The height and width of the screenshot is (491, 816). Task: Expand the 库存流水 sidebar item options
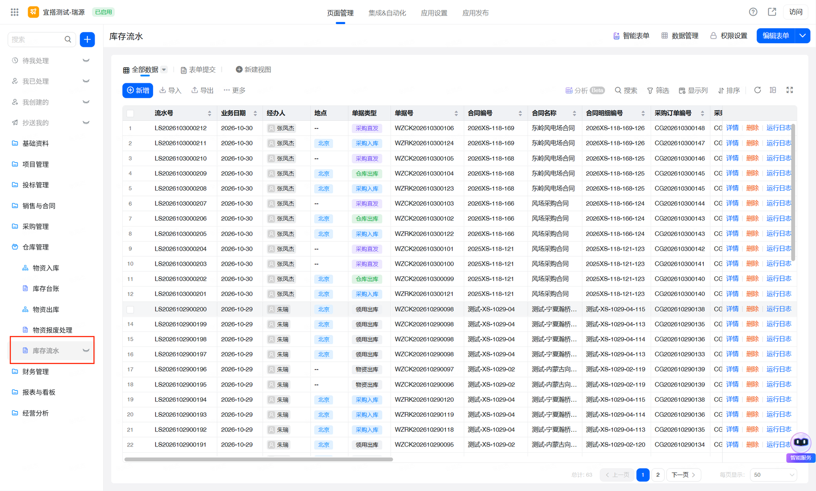[x=86, y=351]
